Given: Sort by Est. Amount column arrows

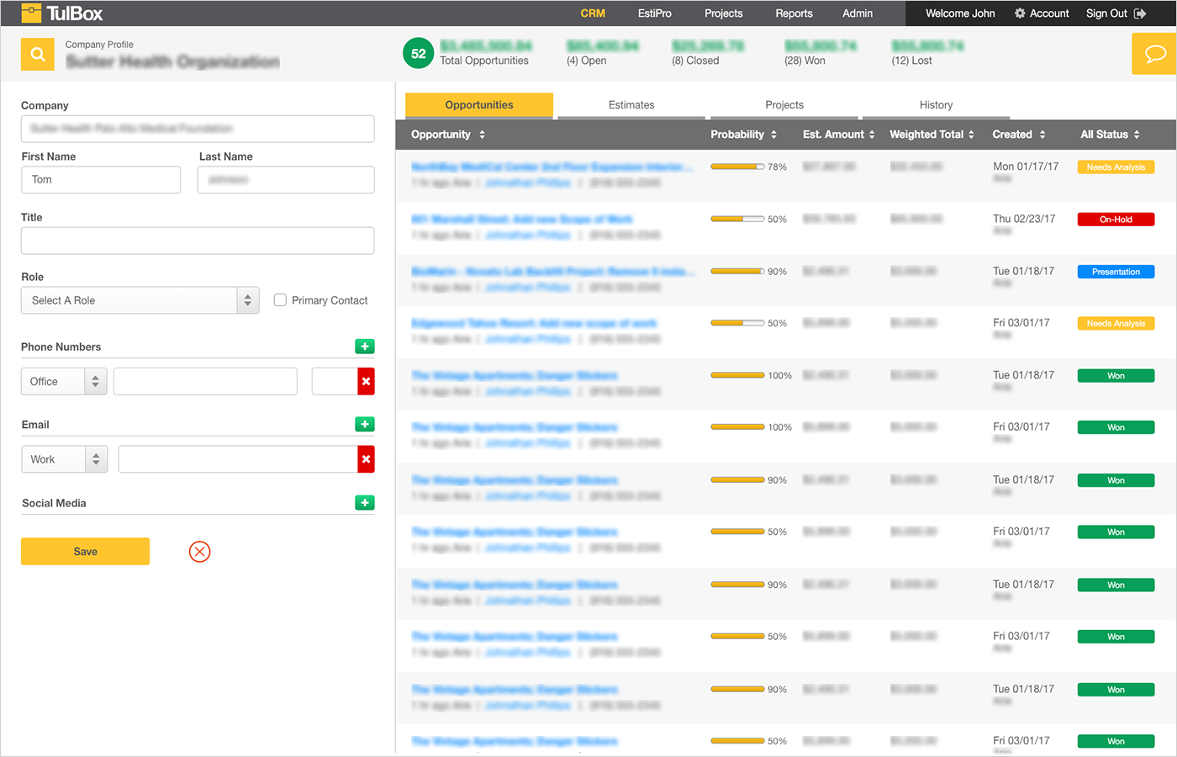Looking at the screenshot, I should 872,135.
